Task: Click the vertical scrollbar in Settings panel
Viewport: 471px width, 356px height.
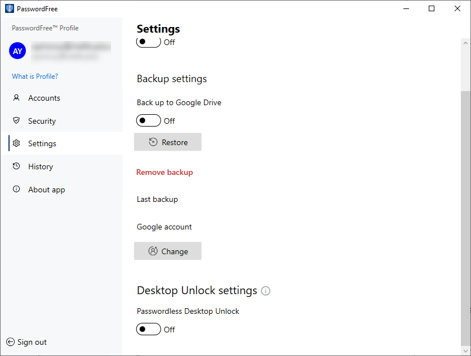Action: [465, 214]
